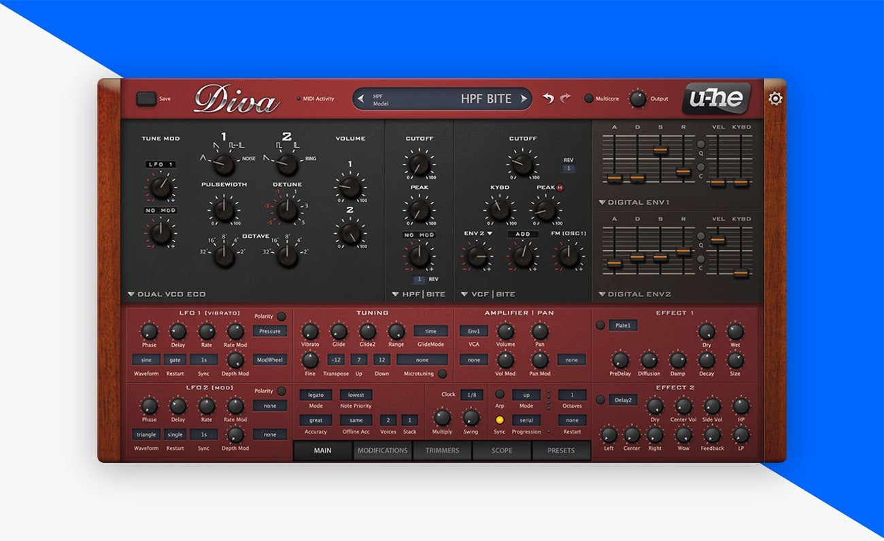The height and width of the screenshot is (541, 884).
Task: Expand the DUAL VCO ECO module menu
Action: [x=167, y=294]
